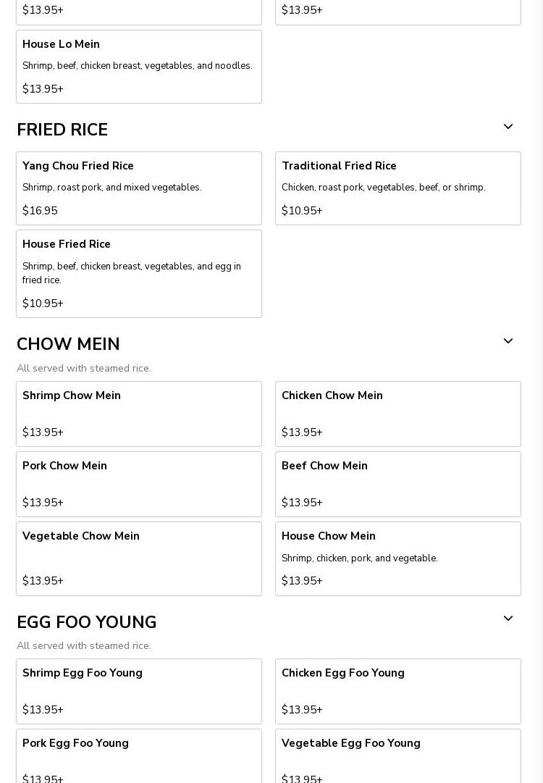
Task: Collapse the Egg Foo Young section chevron
Action: tap(508, 619)
